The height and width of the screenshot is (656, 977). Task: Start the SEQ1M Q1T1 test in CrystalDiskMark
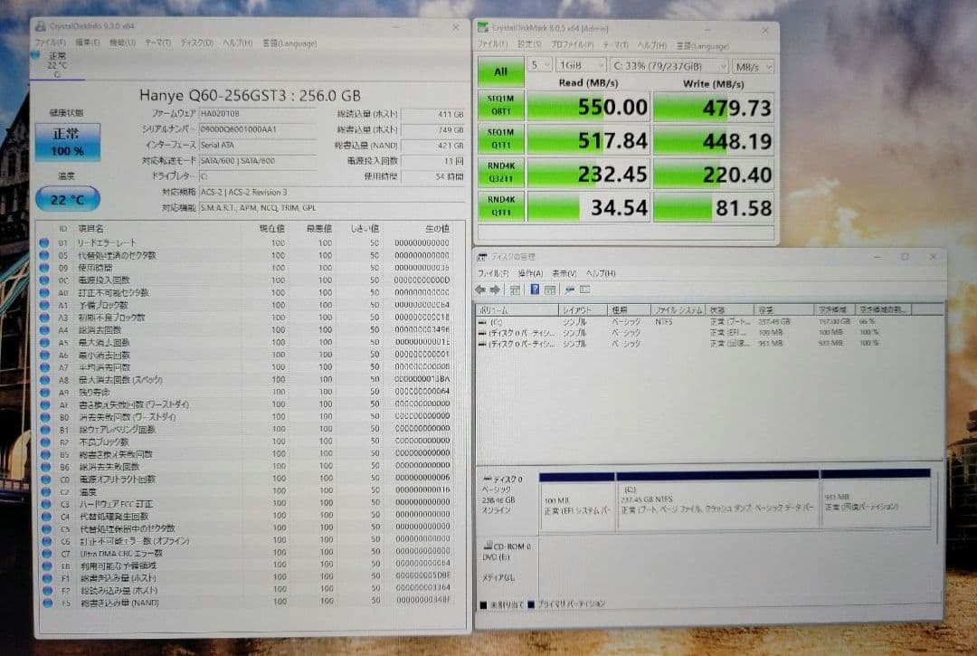point(500,139)
